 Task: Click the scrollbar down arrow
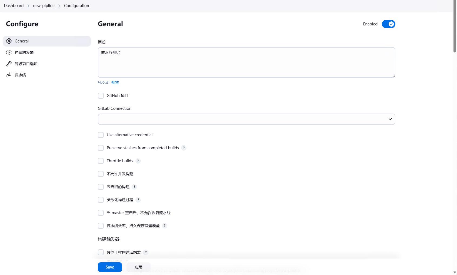point(455,273)
